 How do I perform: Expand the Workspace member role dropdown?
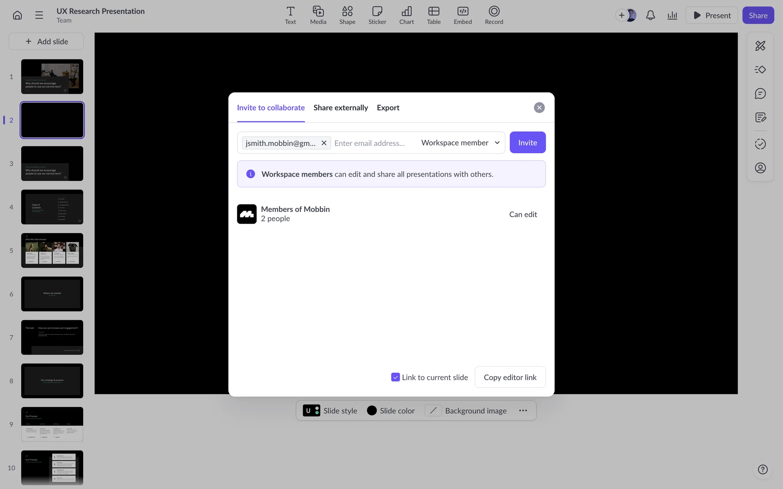pos(460,143)
